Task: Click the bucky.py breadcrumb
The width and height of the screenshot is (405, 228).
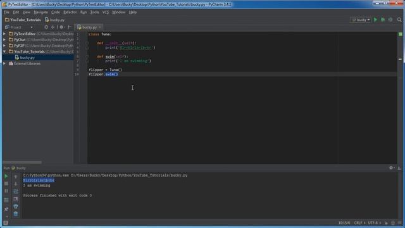Action: [54, 20]
